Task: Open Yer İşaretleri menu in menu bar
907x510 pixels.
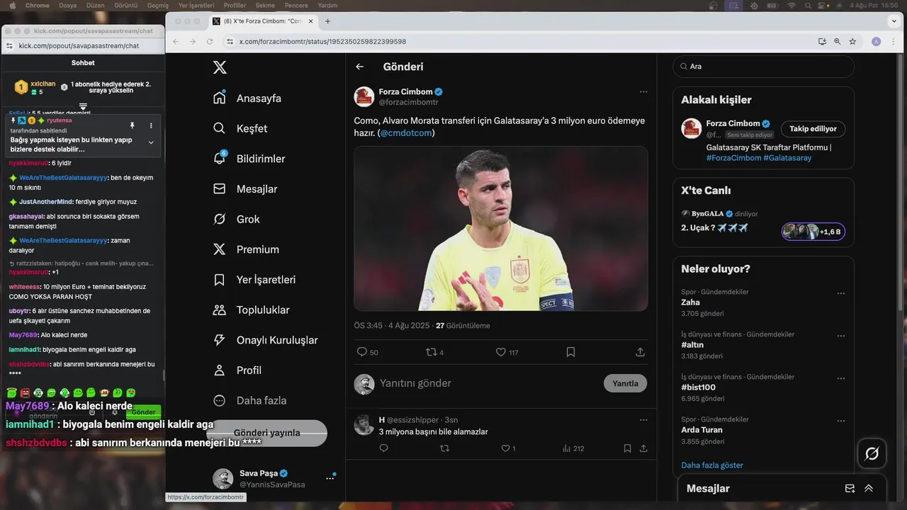Action: pos(196,5)
